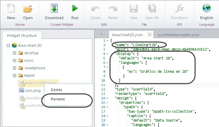Choose Delete from the context menu
Viewport: 219px width, 127px height.
(x=56, y=90)
